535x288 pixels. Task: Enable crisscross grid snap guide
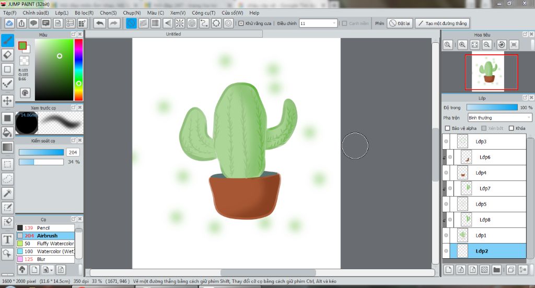(156, 23)
